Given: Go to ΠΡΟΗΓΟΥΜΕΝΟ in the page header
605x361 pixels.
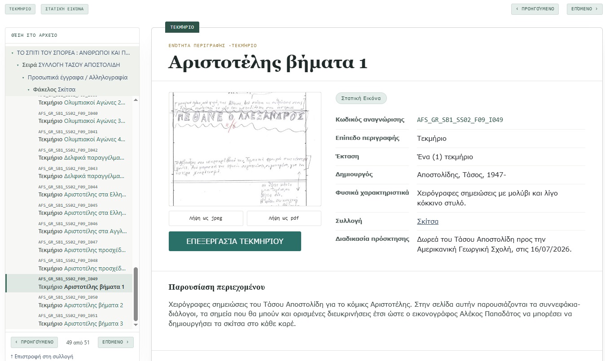Looking at the screenshot, I should coord(535,9).
